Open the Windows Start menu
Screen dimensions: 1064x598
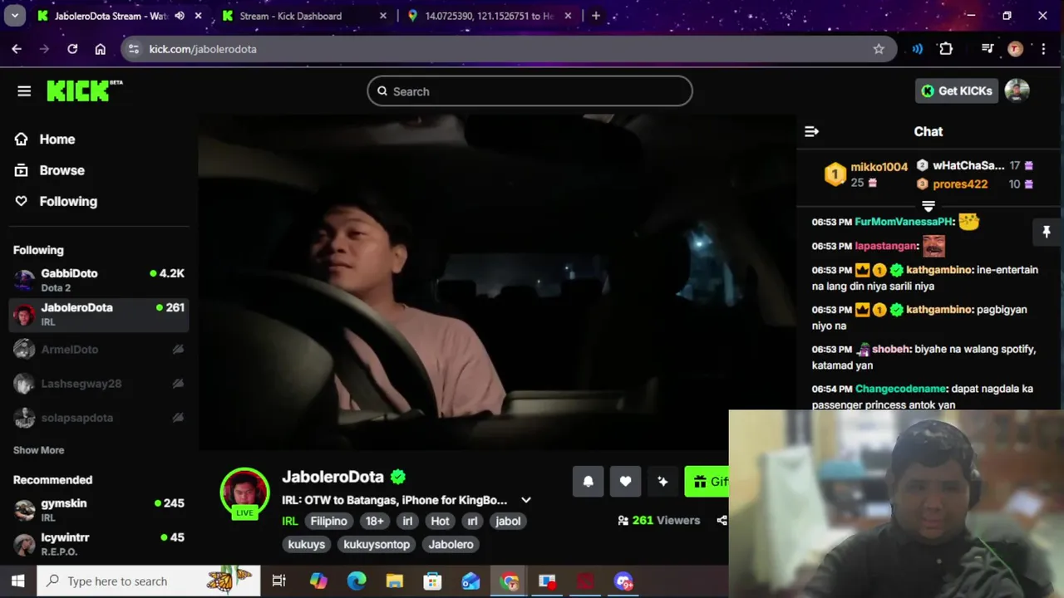pyautogui.click(x=17, y=581)
